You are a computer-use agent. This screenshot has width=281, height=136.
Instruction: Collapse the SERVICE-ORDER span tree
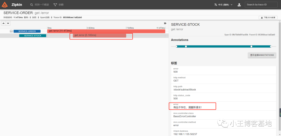coord(11,31)
